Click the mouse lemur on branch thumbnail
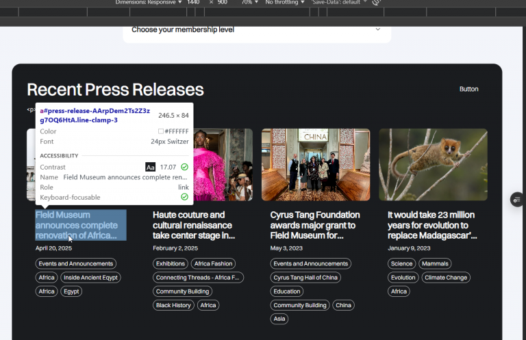526x340 pixels. click(x=433, y=164)
